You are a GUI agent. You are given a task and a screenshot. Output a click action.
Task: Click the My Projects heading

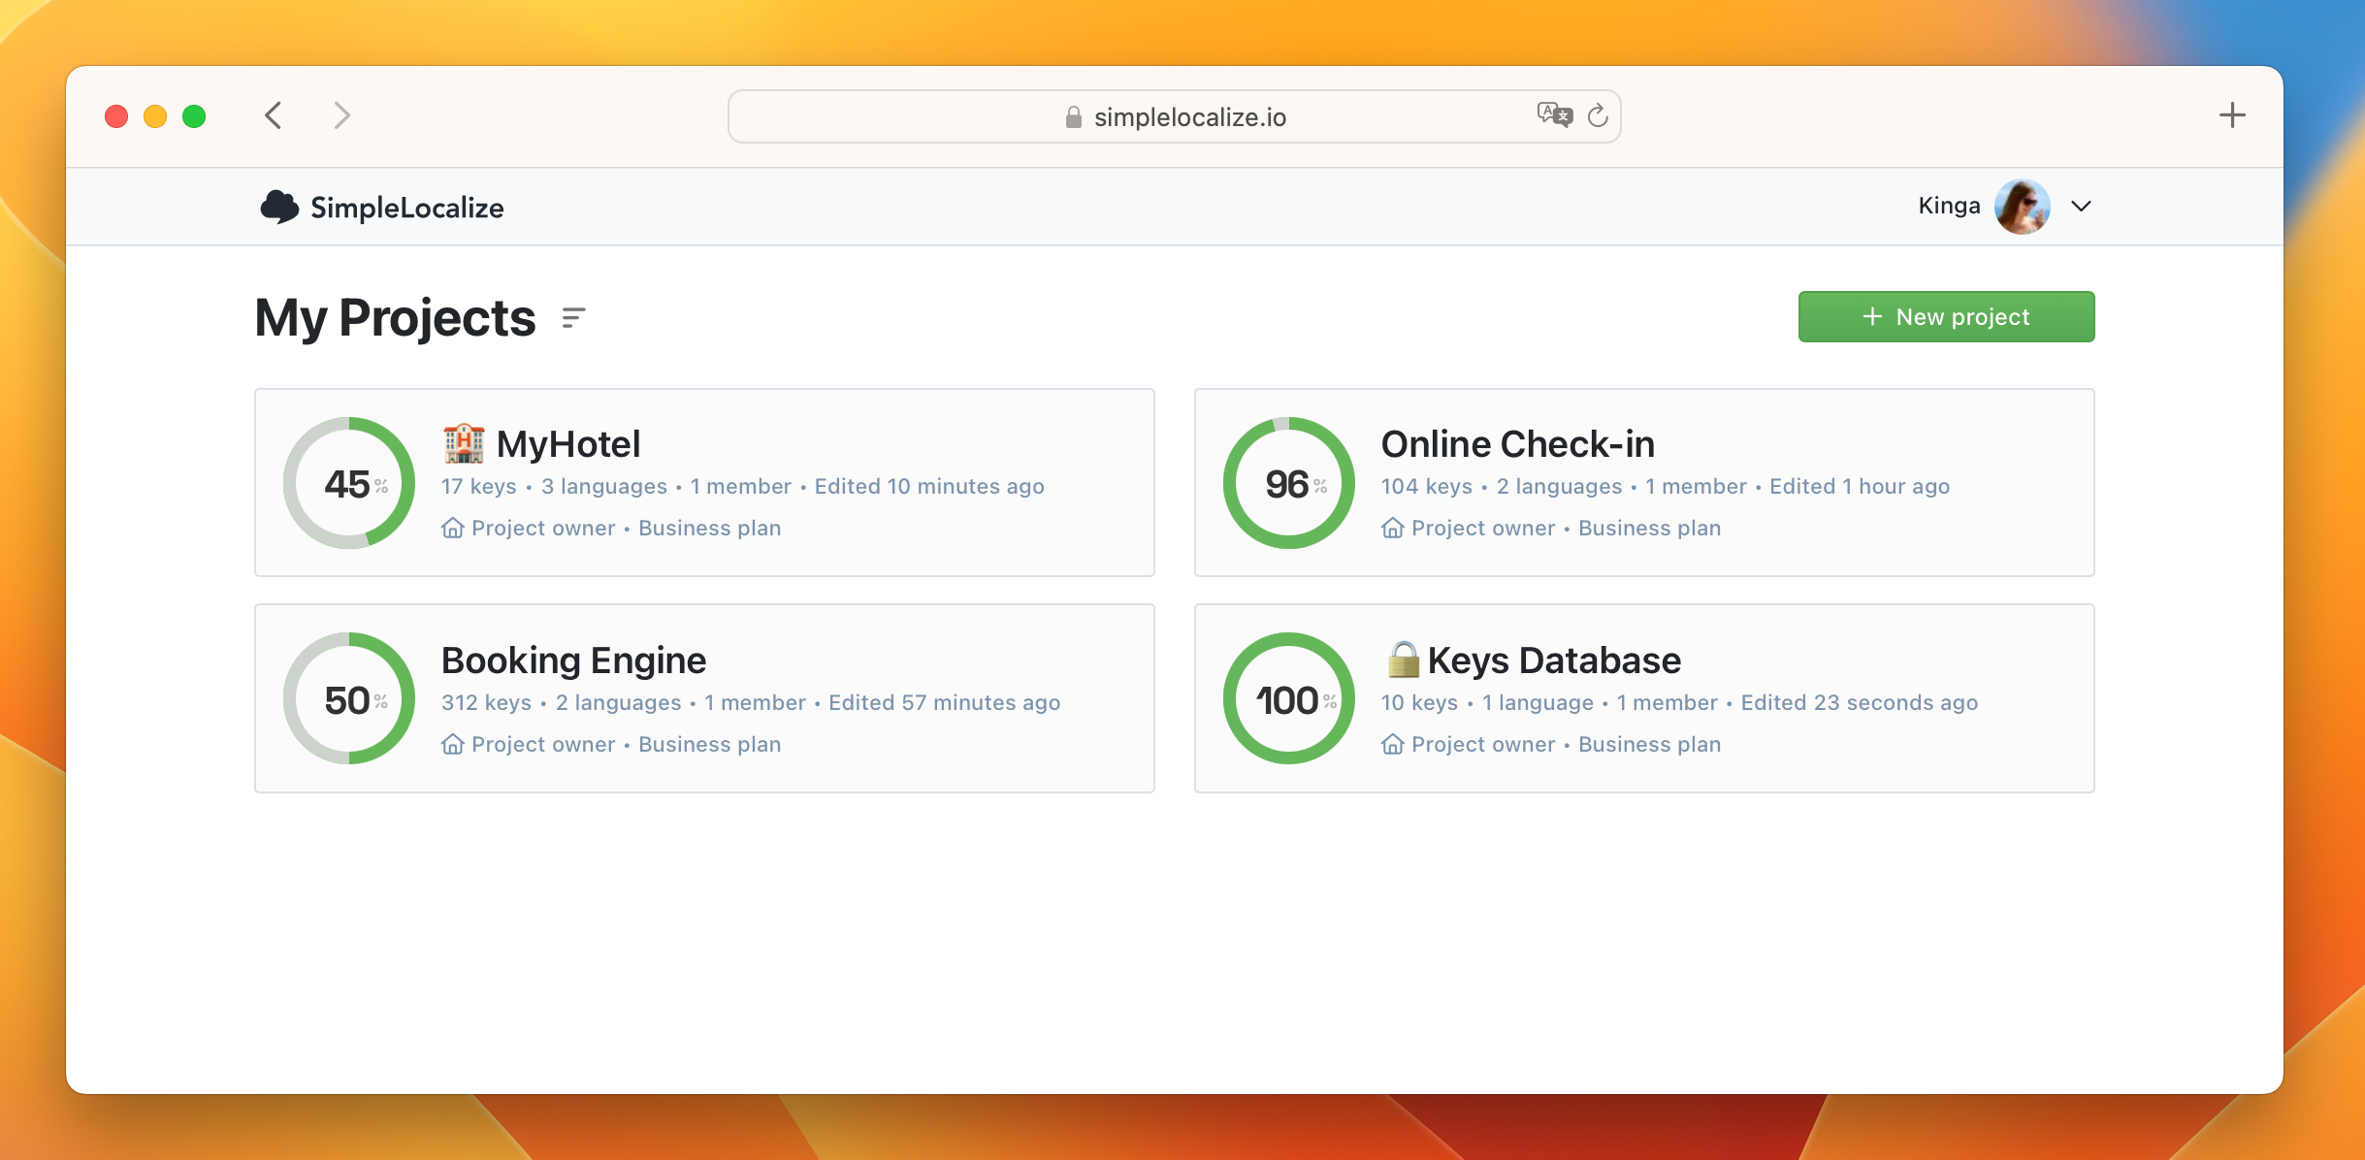point(395,317)
